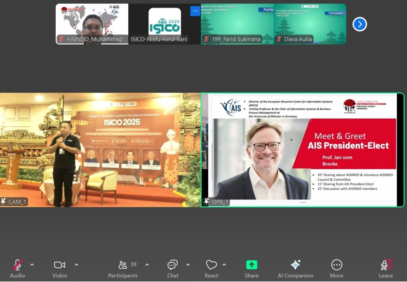407x282 pixels.
Task: Click muted mic icon on Dava Aulia
Action: (x=279, y=39)
